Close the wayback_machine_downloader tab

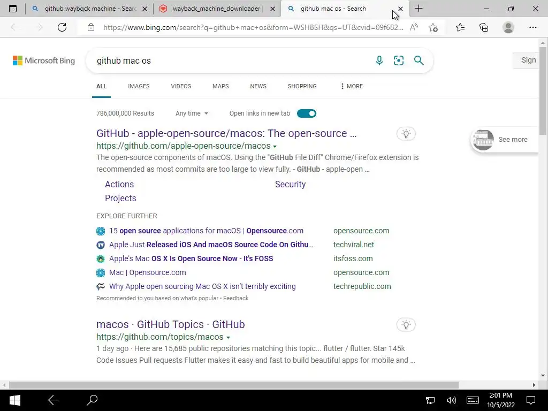click(x=272, y=9)
